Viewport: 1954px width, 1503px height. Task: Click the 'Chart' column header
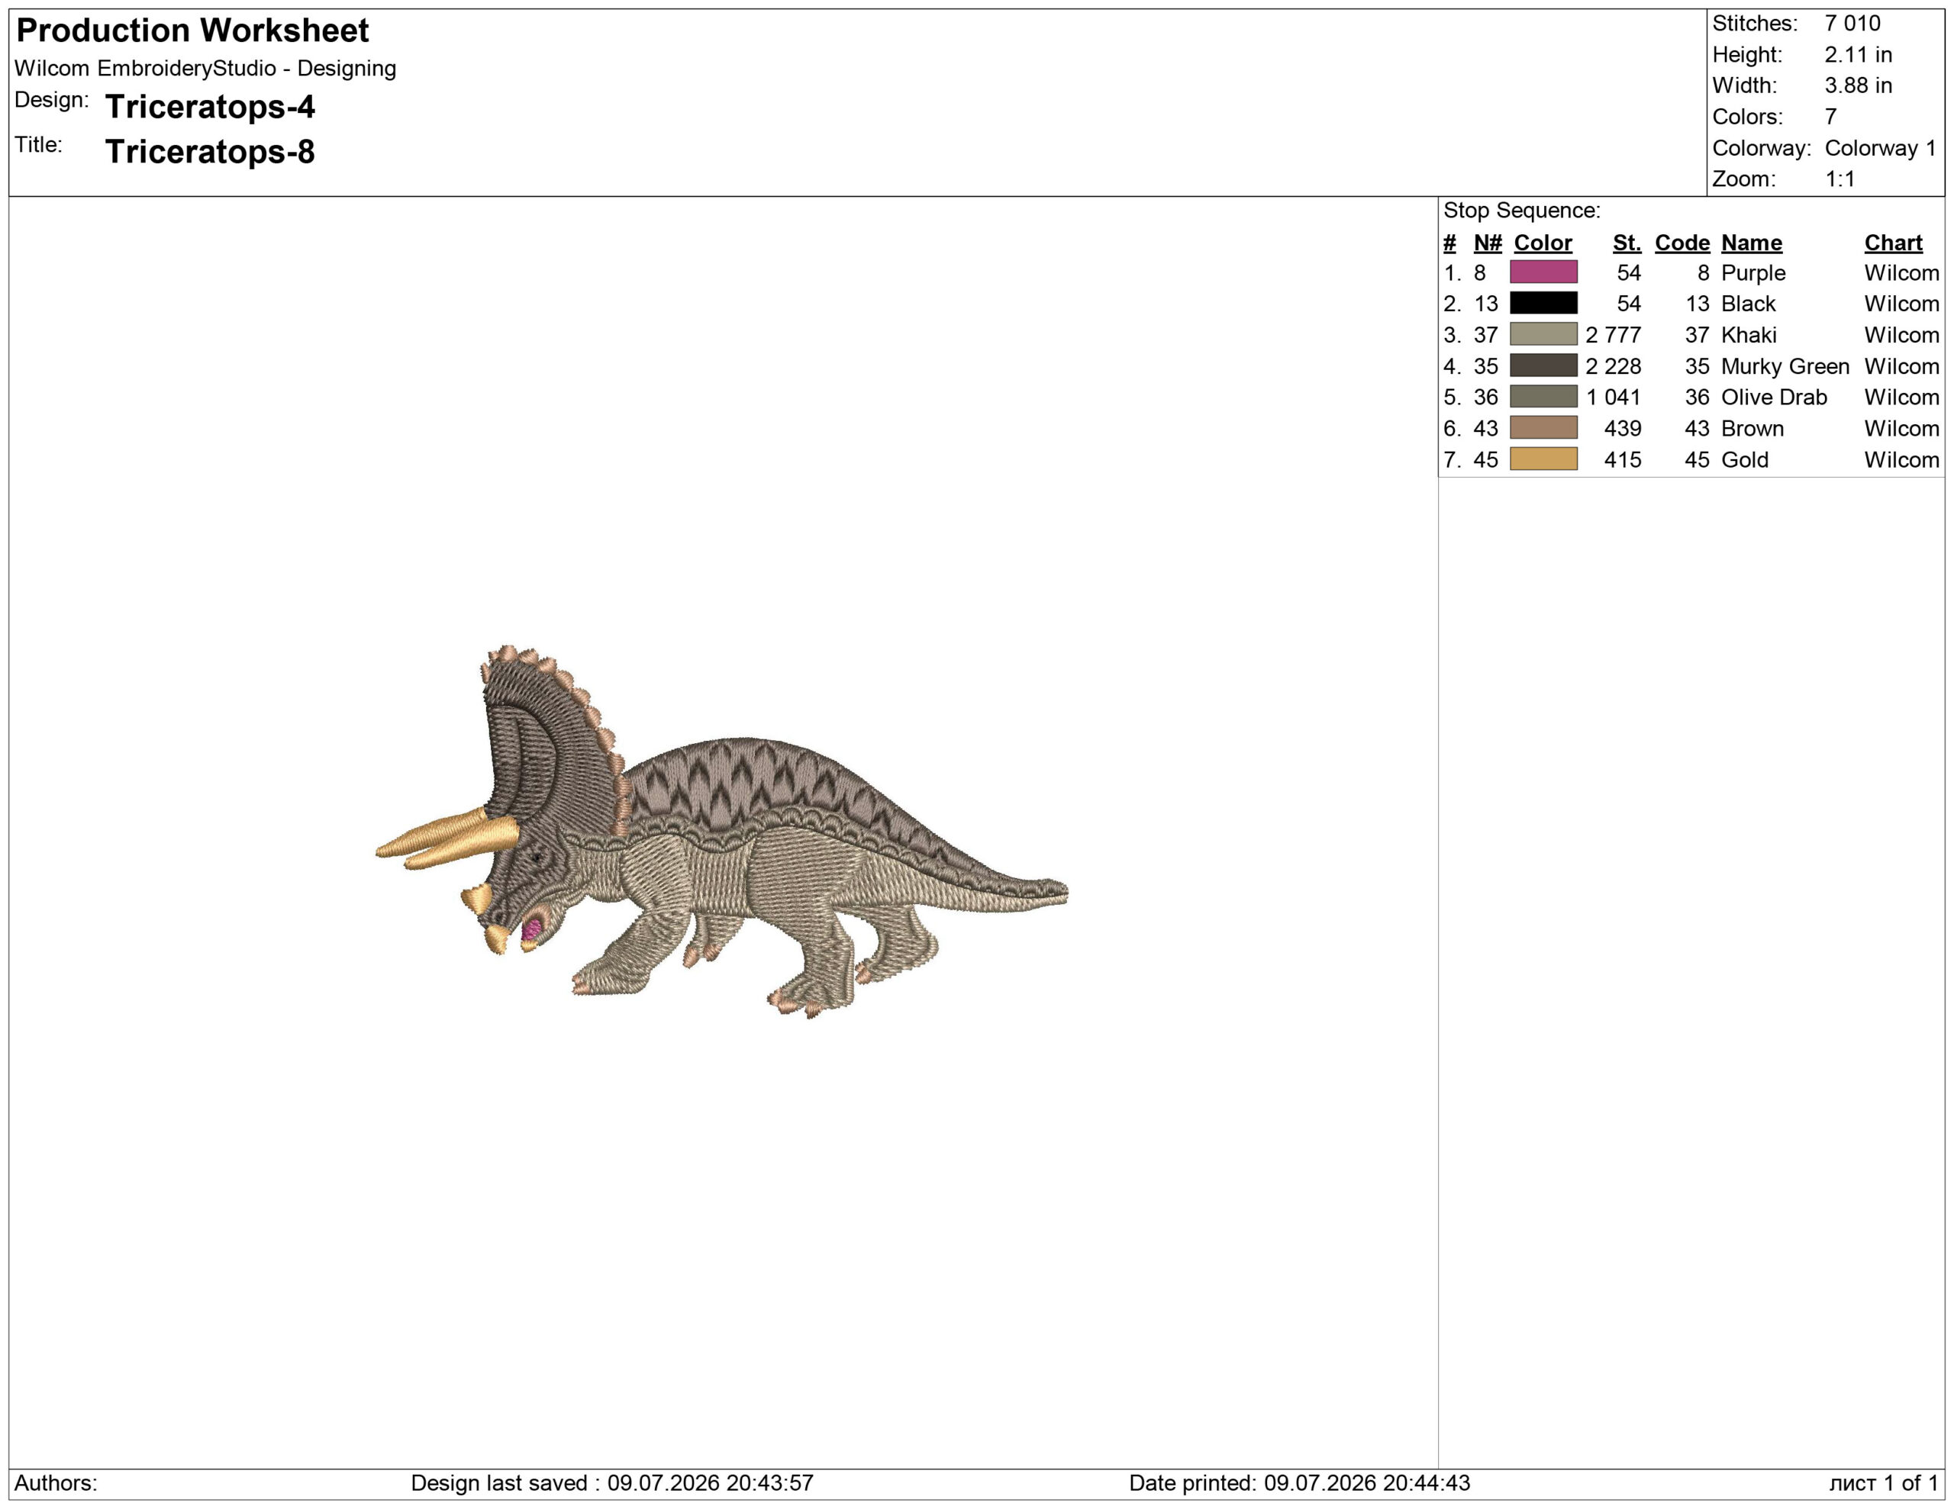(x=1893, y=243)
